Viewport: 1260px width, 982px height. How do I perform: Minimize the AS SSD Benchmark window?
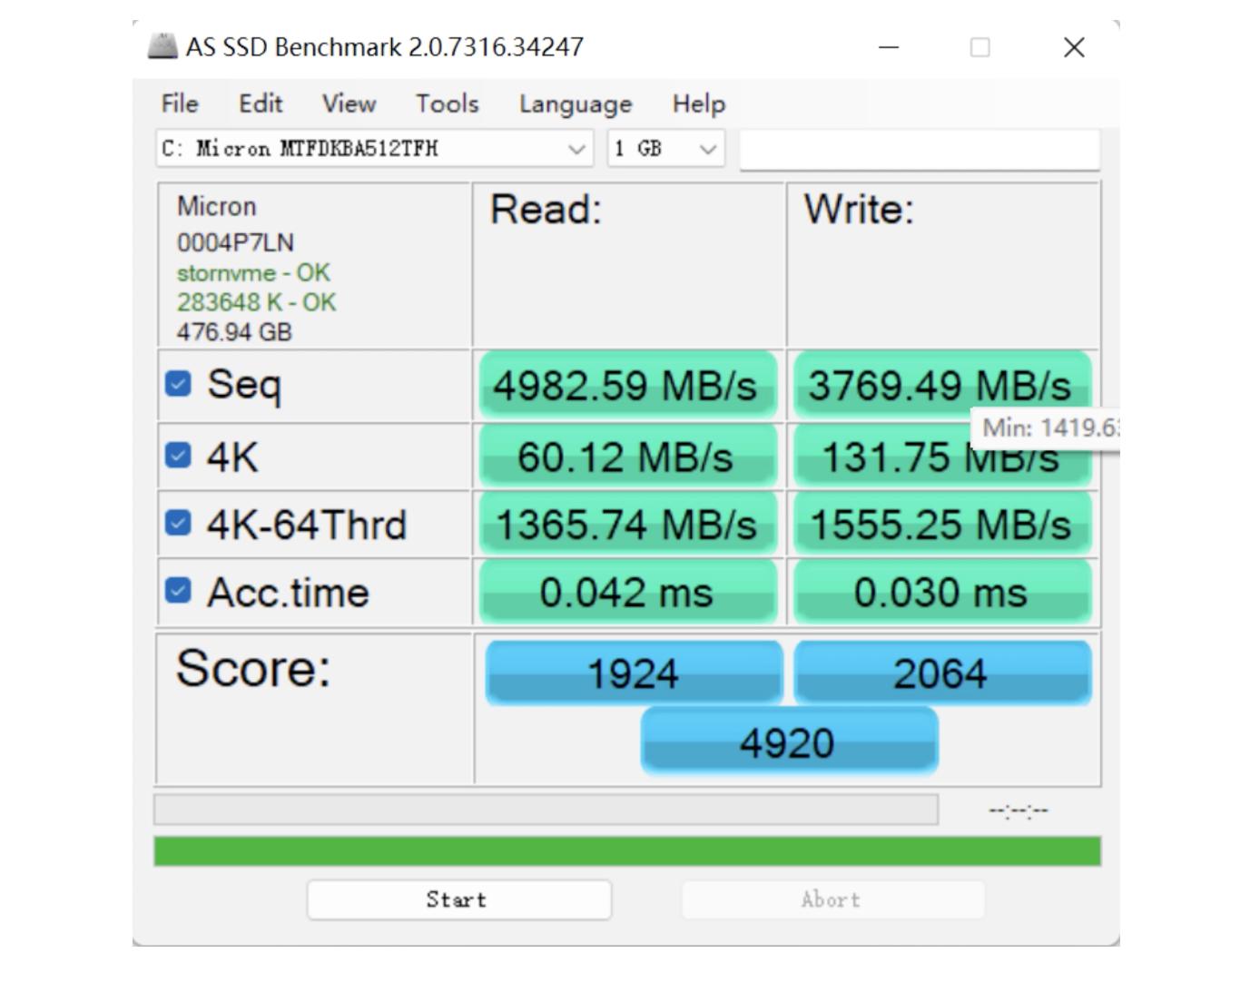[x=889, y=47]
